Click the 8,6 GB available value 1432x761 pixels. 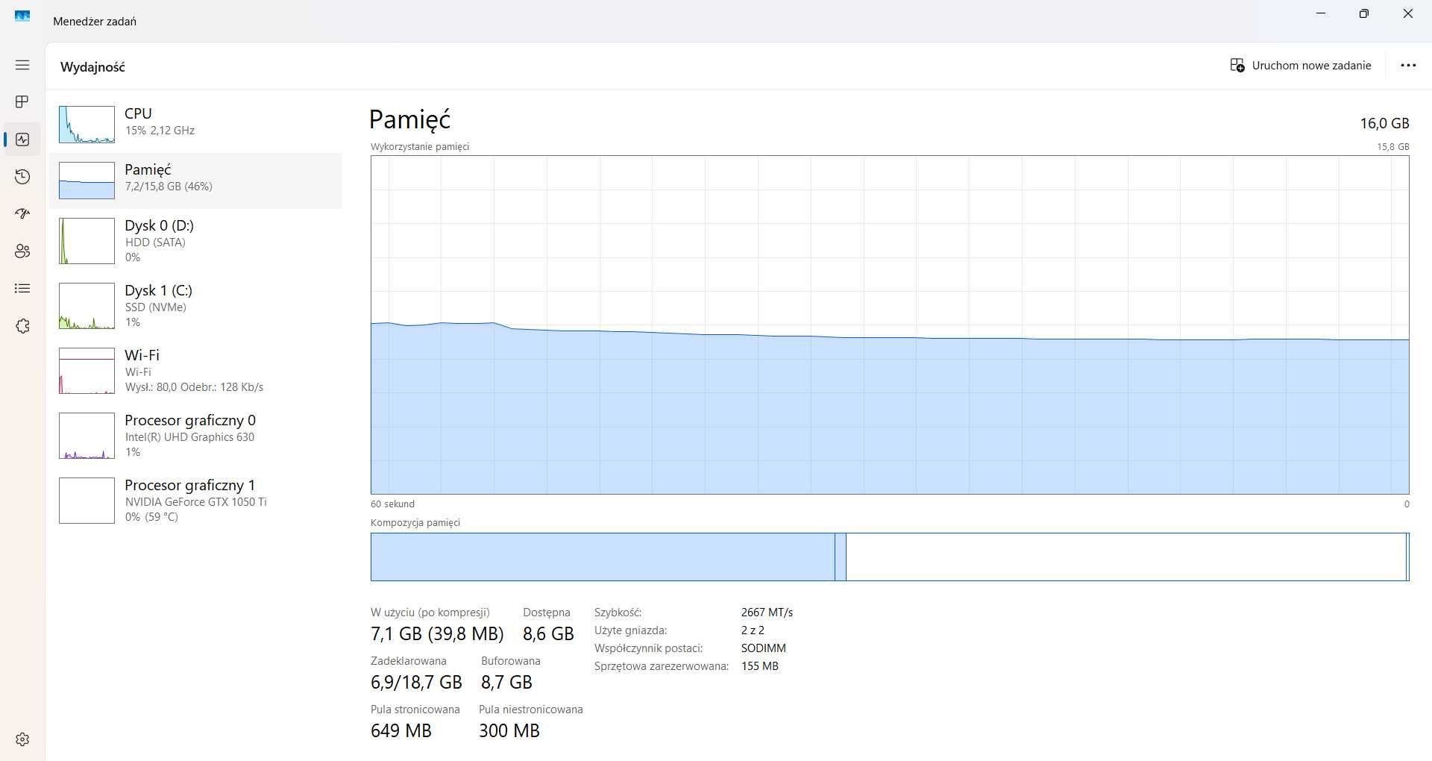click(x=548, y=634)
